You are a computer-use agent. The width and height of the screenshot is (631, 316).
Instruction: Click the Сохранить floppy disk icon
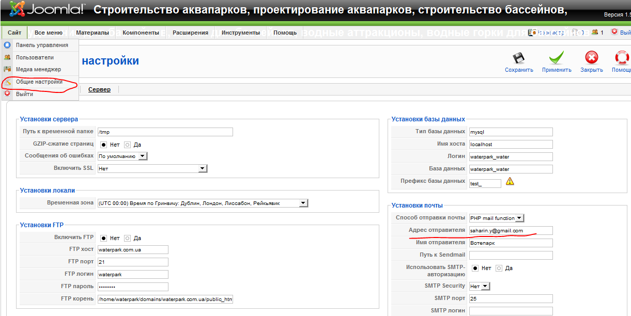[x=518, y=58]
